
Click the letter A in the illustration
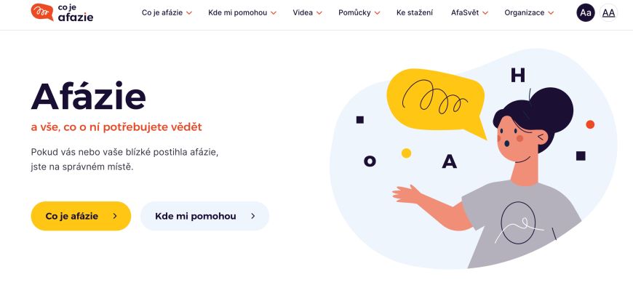click(449, 161)
